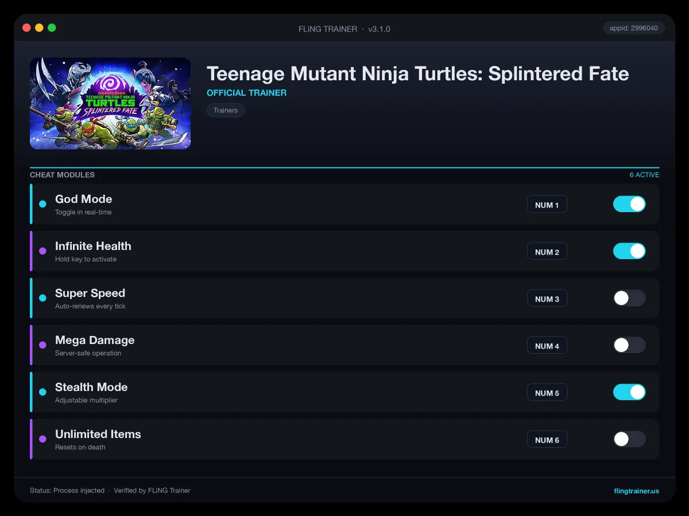This screenshot has width=689, height=516.
Task: Click the game cover art thumbnail
Action: tap(110, 103)
